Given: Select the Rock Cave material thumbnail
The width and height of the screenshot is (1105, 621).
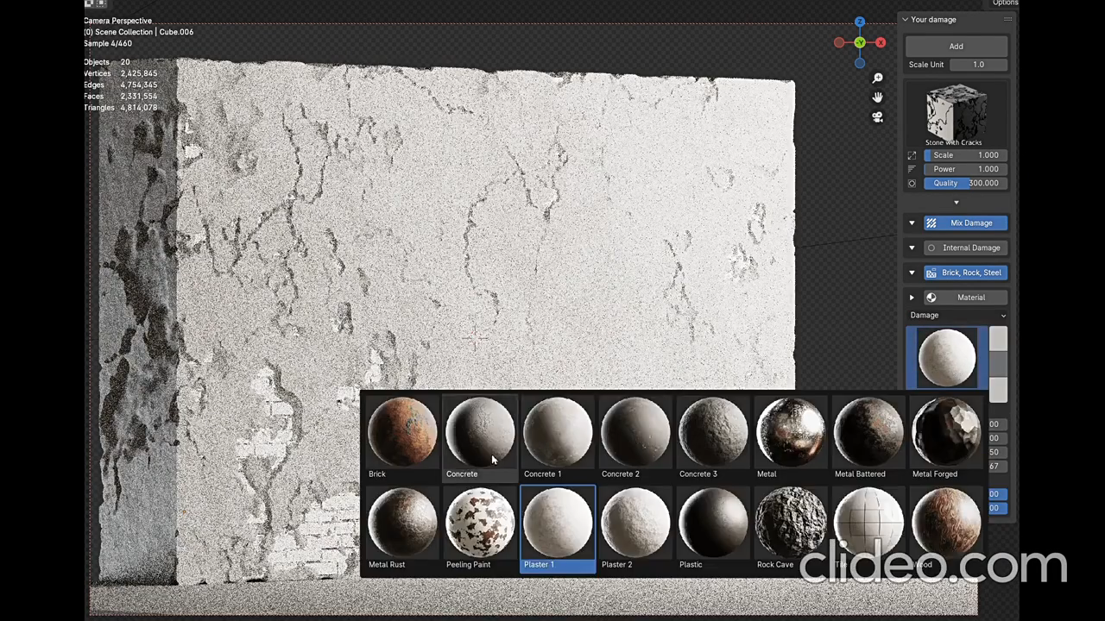Looking at the screenshot, I should pyautogui.click(x=790, y=522).
